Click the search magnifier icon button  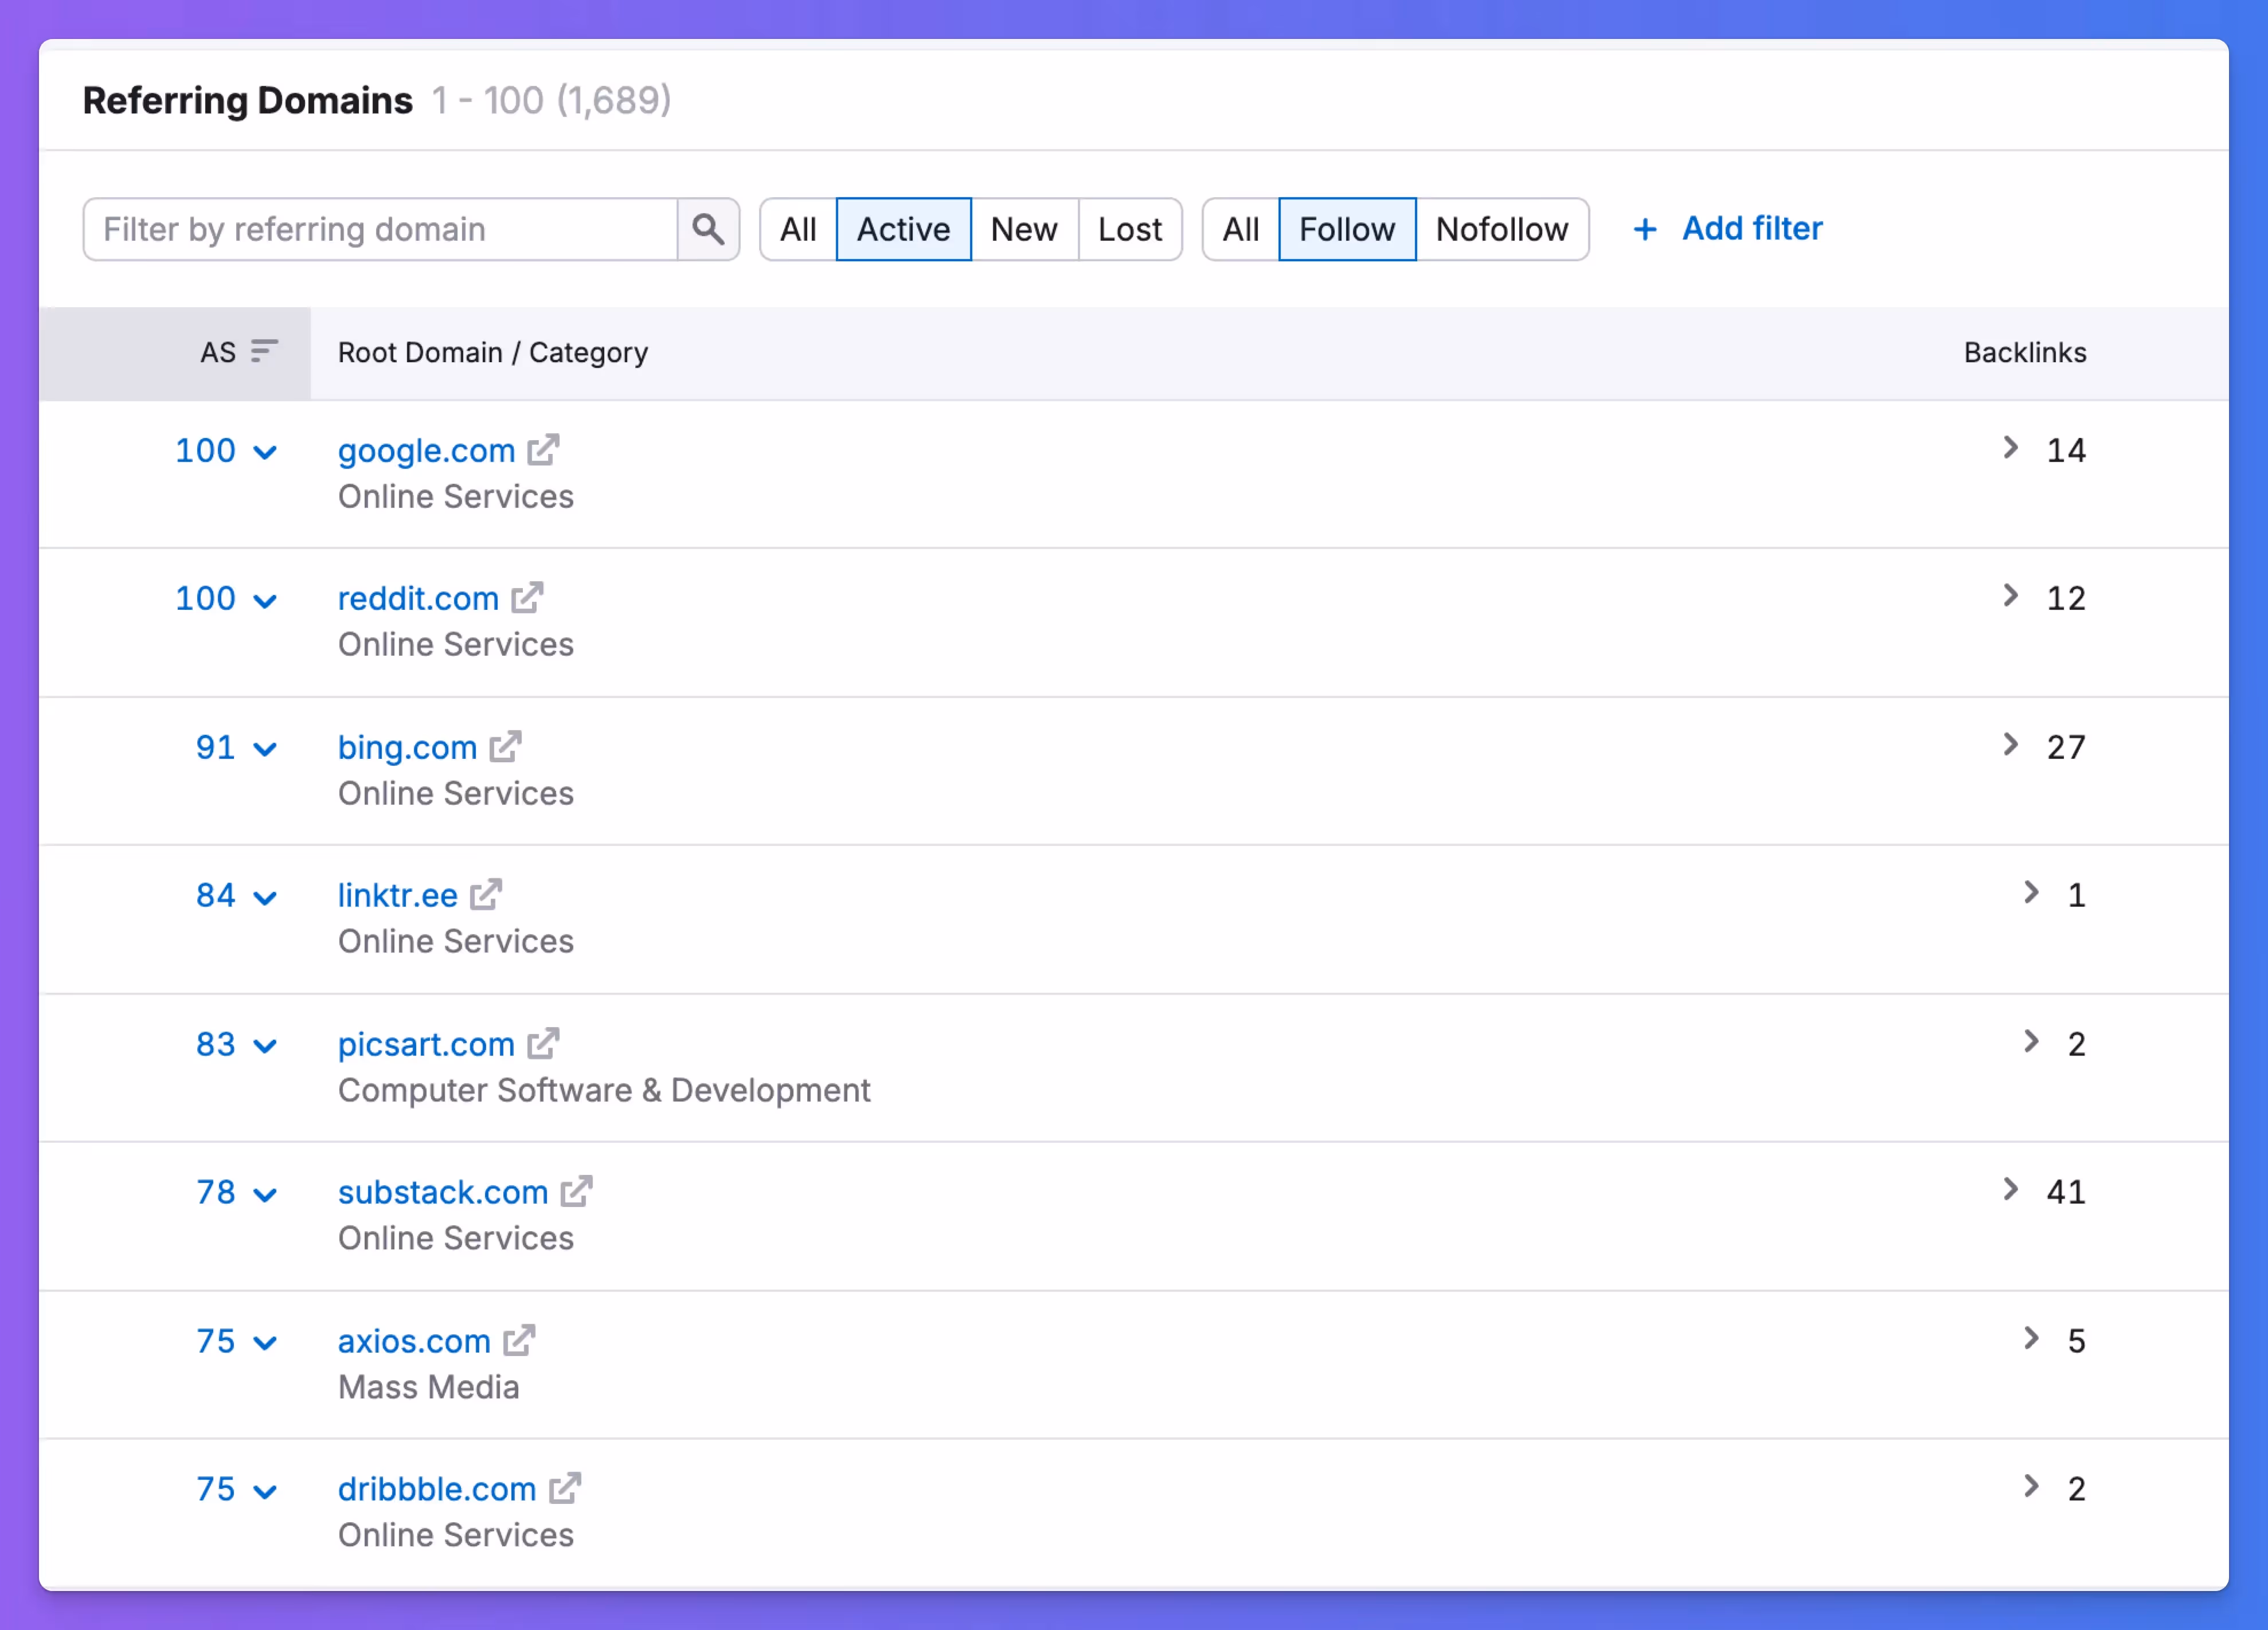tap(708, 229)
